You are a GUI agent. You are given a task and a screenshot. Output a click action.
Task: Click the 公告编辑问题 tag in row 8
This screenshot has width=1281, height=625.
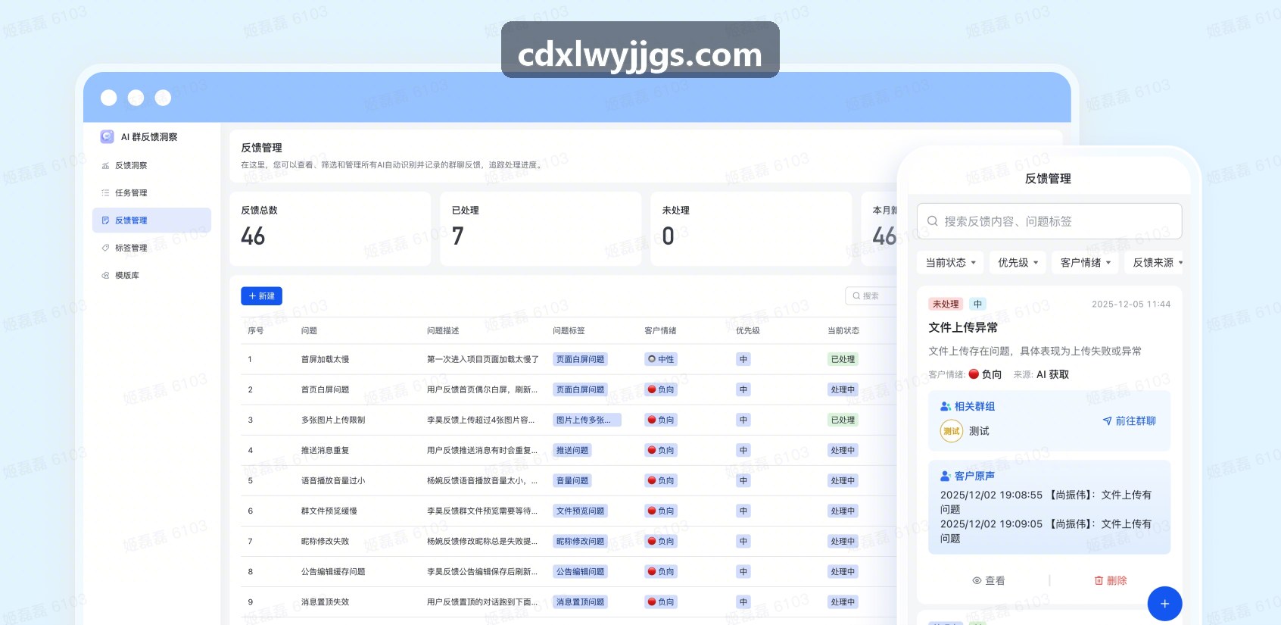click(x=581, y=572)
